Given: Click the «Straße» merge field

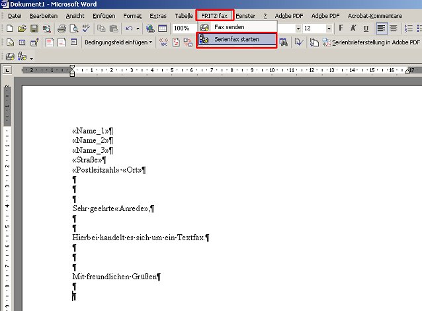Looking at the screenshot, I should tap(87, 160).
